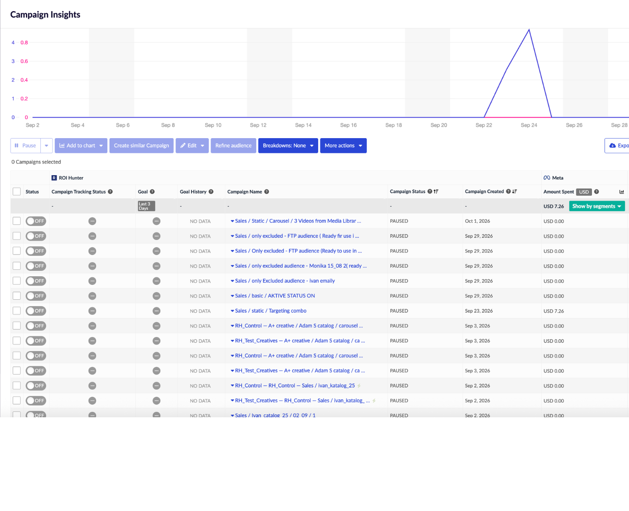Click sort icon in Campaign Created header
Screen dimensions: 629x511
(515, 192)
